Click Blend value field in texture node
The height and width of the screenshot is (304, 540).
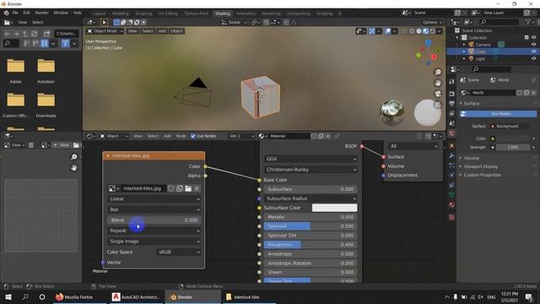(x=154, y=220)
